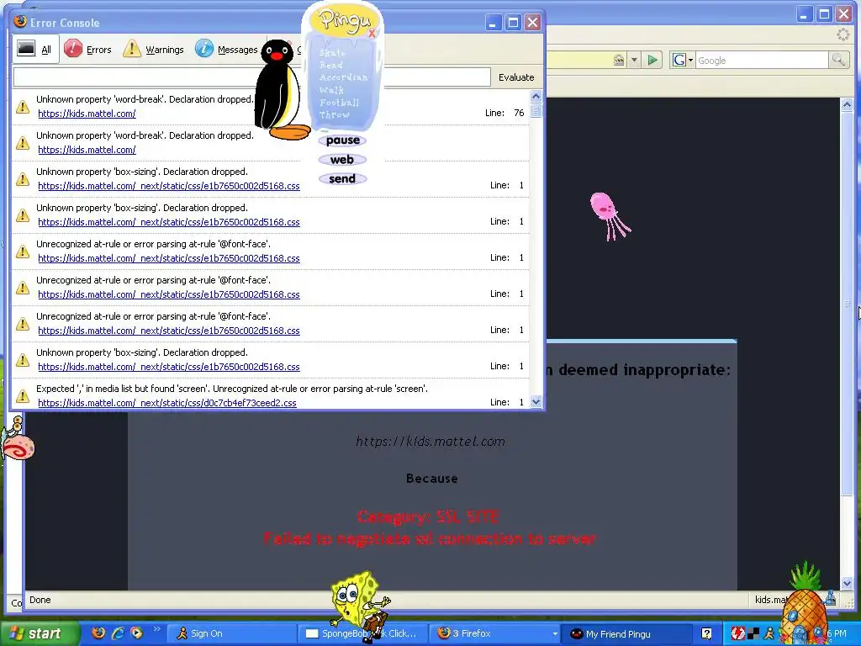Switch to My Friend Pingu taskbar window
The width and height of the screenshot is (861, 646).
click(x=627, y=634)
